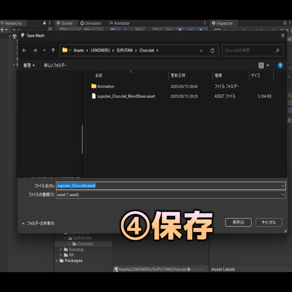This screenshot has height=292, width=292.
Task: Refresh the Chocolat folder listing
Action: [212, 51]
